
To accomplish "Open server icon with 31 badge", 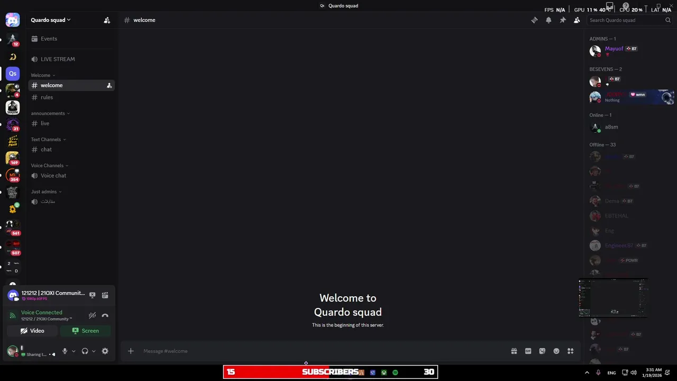I will point(13,125).
